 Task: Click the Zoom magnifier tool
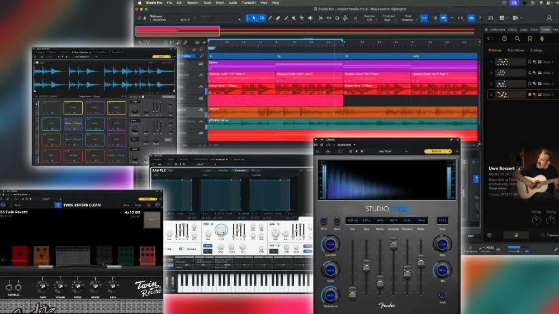[x=337, y=18]
